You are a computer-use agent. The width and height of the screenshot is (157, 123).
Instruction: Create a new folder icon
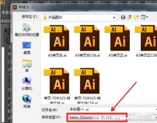136,17
